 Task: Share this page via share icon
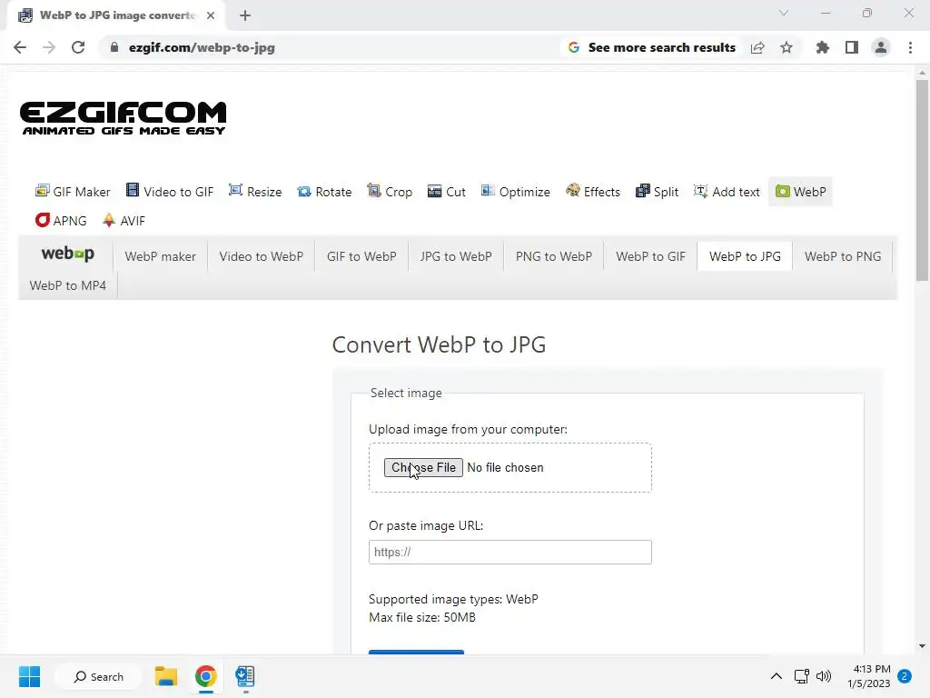click(757, 47)
